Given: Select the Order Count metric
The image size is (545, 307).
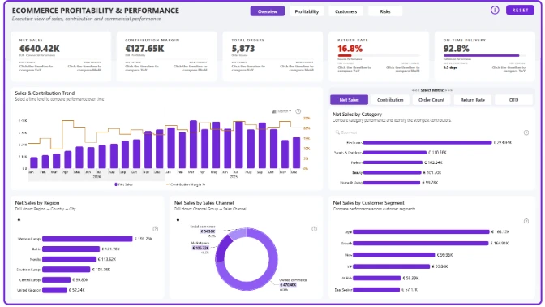Looking at the screenshot, I should (431, 100).
